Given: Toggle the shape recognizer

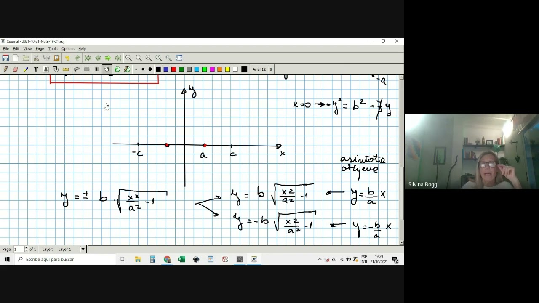Looking at the screenshot, I should tap(56, 69).
